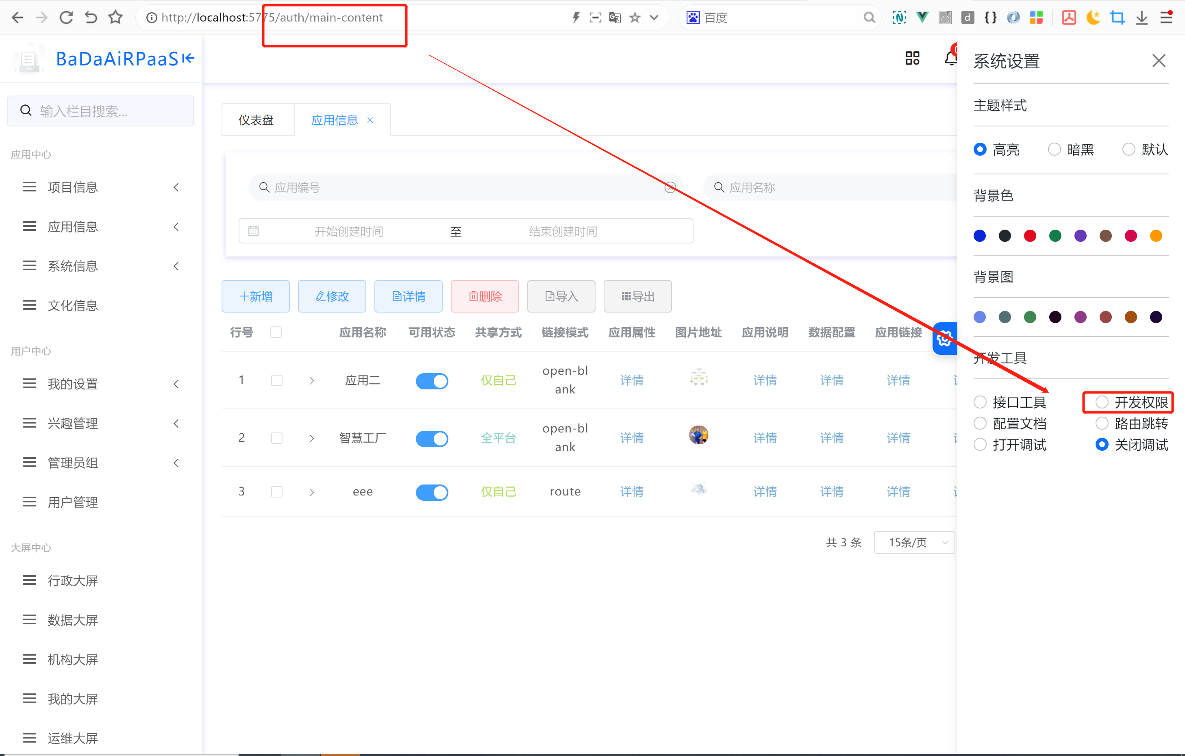Click the bookmark star beside reload
The image size is (1185, 756).
pyautogui.click(x=115, y=17)
